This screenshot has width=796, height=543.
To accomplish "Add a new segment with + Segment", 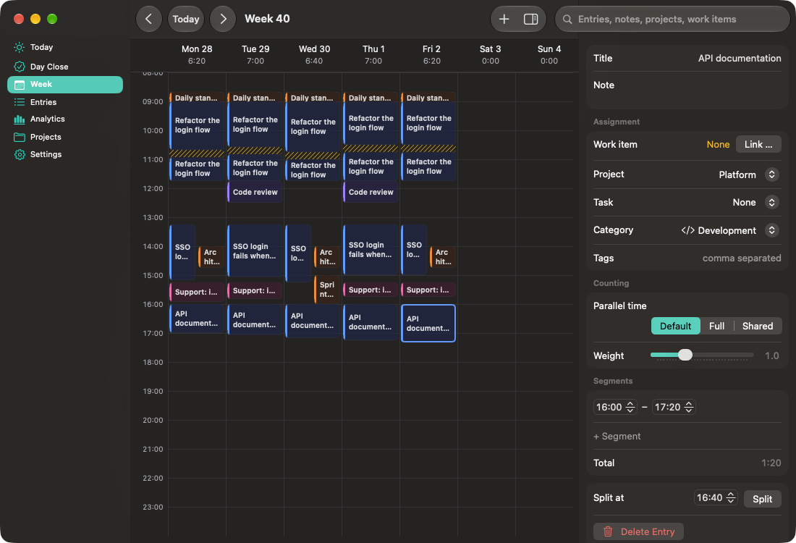I will (x=617, y=437).
